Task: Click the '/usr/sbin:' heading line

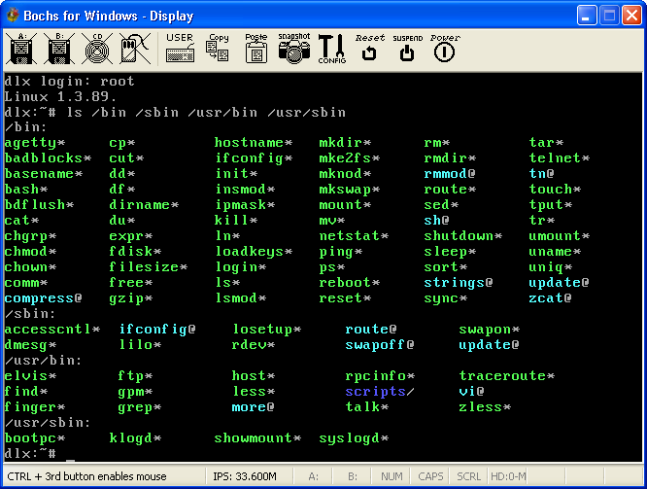Action: click(x=48, y=423)
